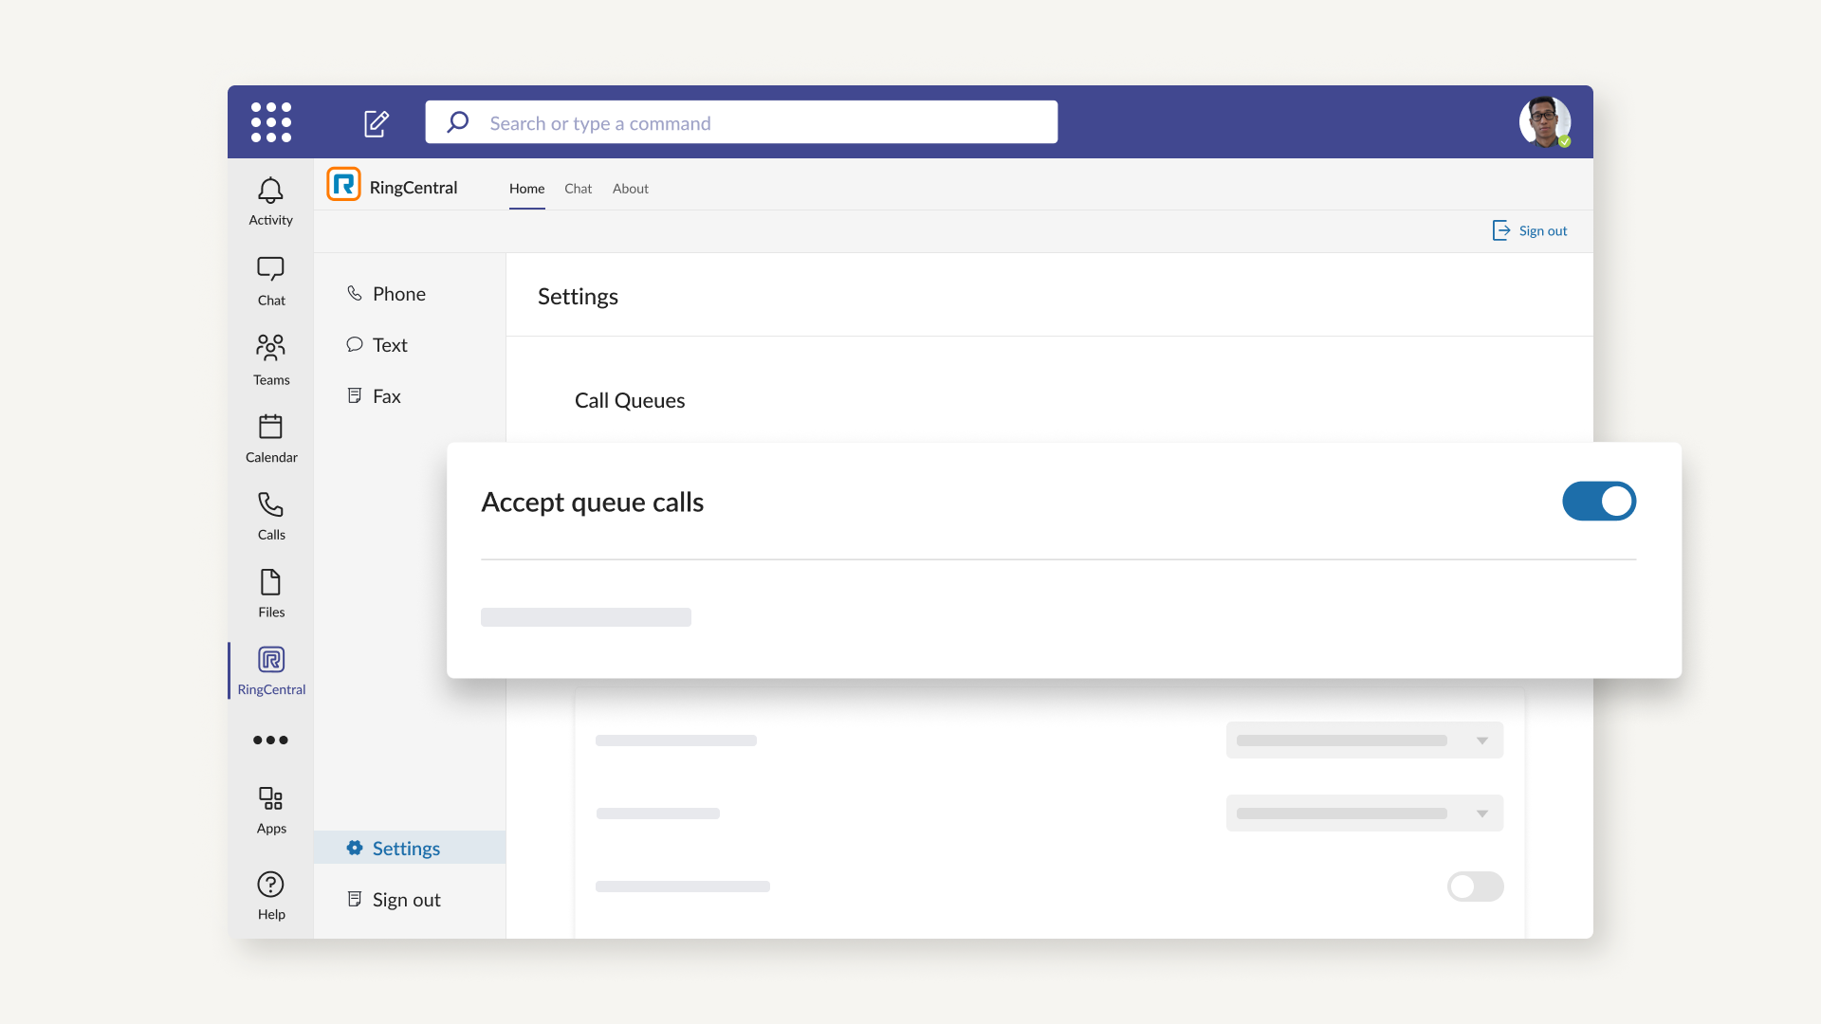Open the app launcher grid icon
Viewport: 1821px width, 1024px height.
click(x=271, y=122)
